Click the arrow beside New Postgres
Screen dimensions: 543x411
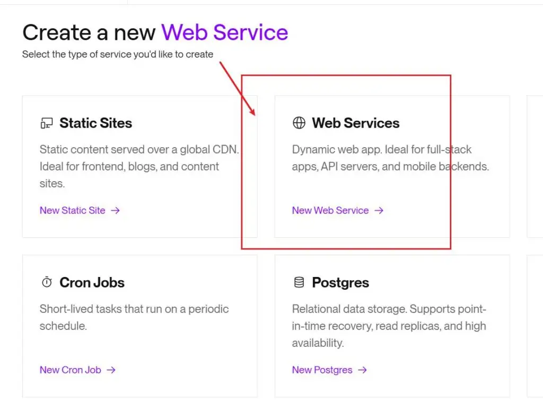[362, 370]
